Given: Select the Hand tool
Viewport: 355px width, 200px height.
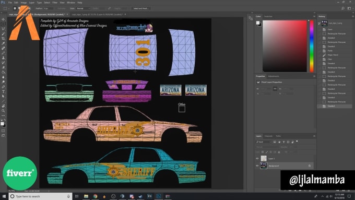Looking at the screenshot, I should pyautogui.click(x=3, y=106).
